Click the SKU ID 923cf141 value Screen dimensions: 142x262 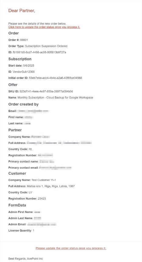(46, 92)
